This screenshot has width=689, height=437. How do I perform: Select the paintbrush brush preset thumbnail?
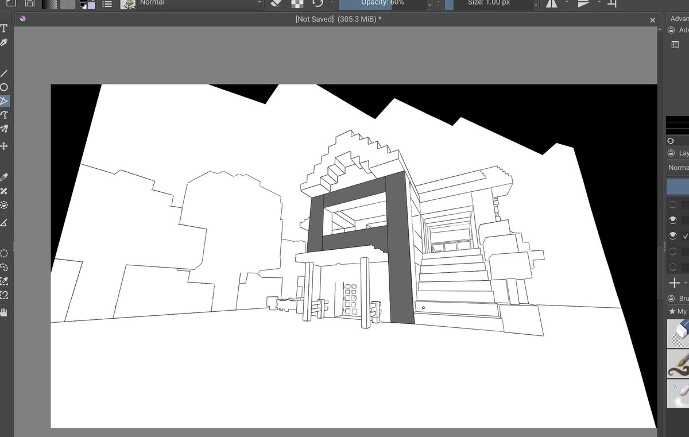(678, 363)
